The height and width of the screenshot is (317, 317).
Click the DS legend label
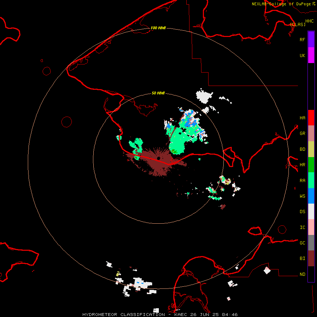coord(302,212)
